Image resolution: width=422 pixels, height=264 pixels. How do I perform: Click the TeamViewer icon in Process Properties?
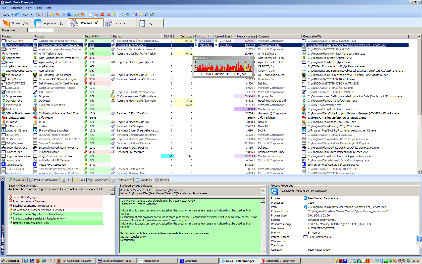coord(274,192)
